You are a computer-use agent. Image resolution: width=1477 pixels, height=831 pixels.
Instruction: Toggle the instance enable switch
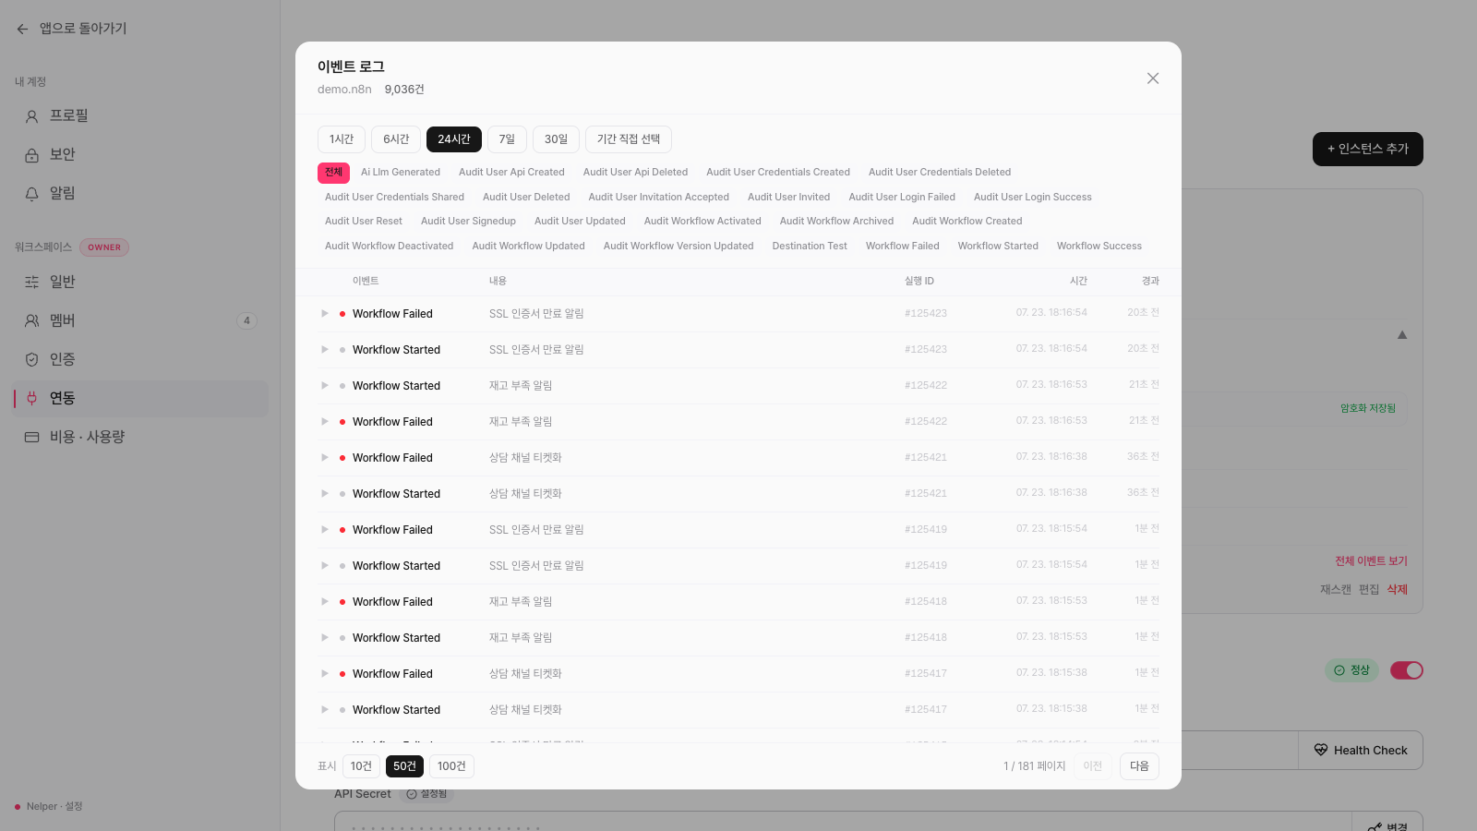(x=1407, y=670)
